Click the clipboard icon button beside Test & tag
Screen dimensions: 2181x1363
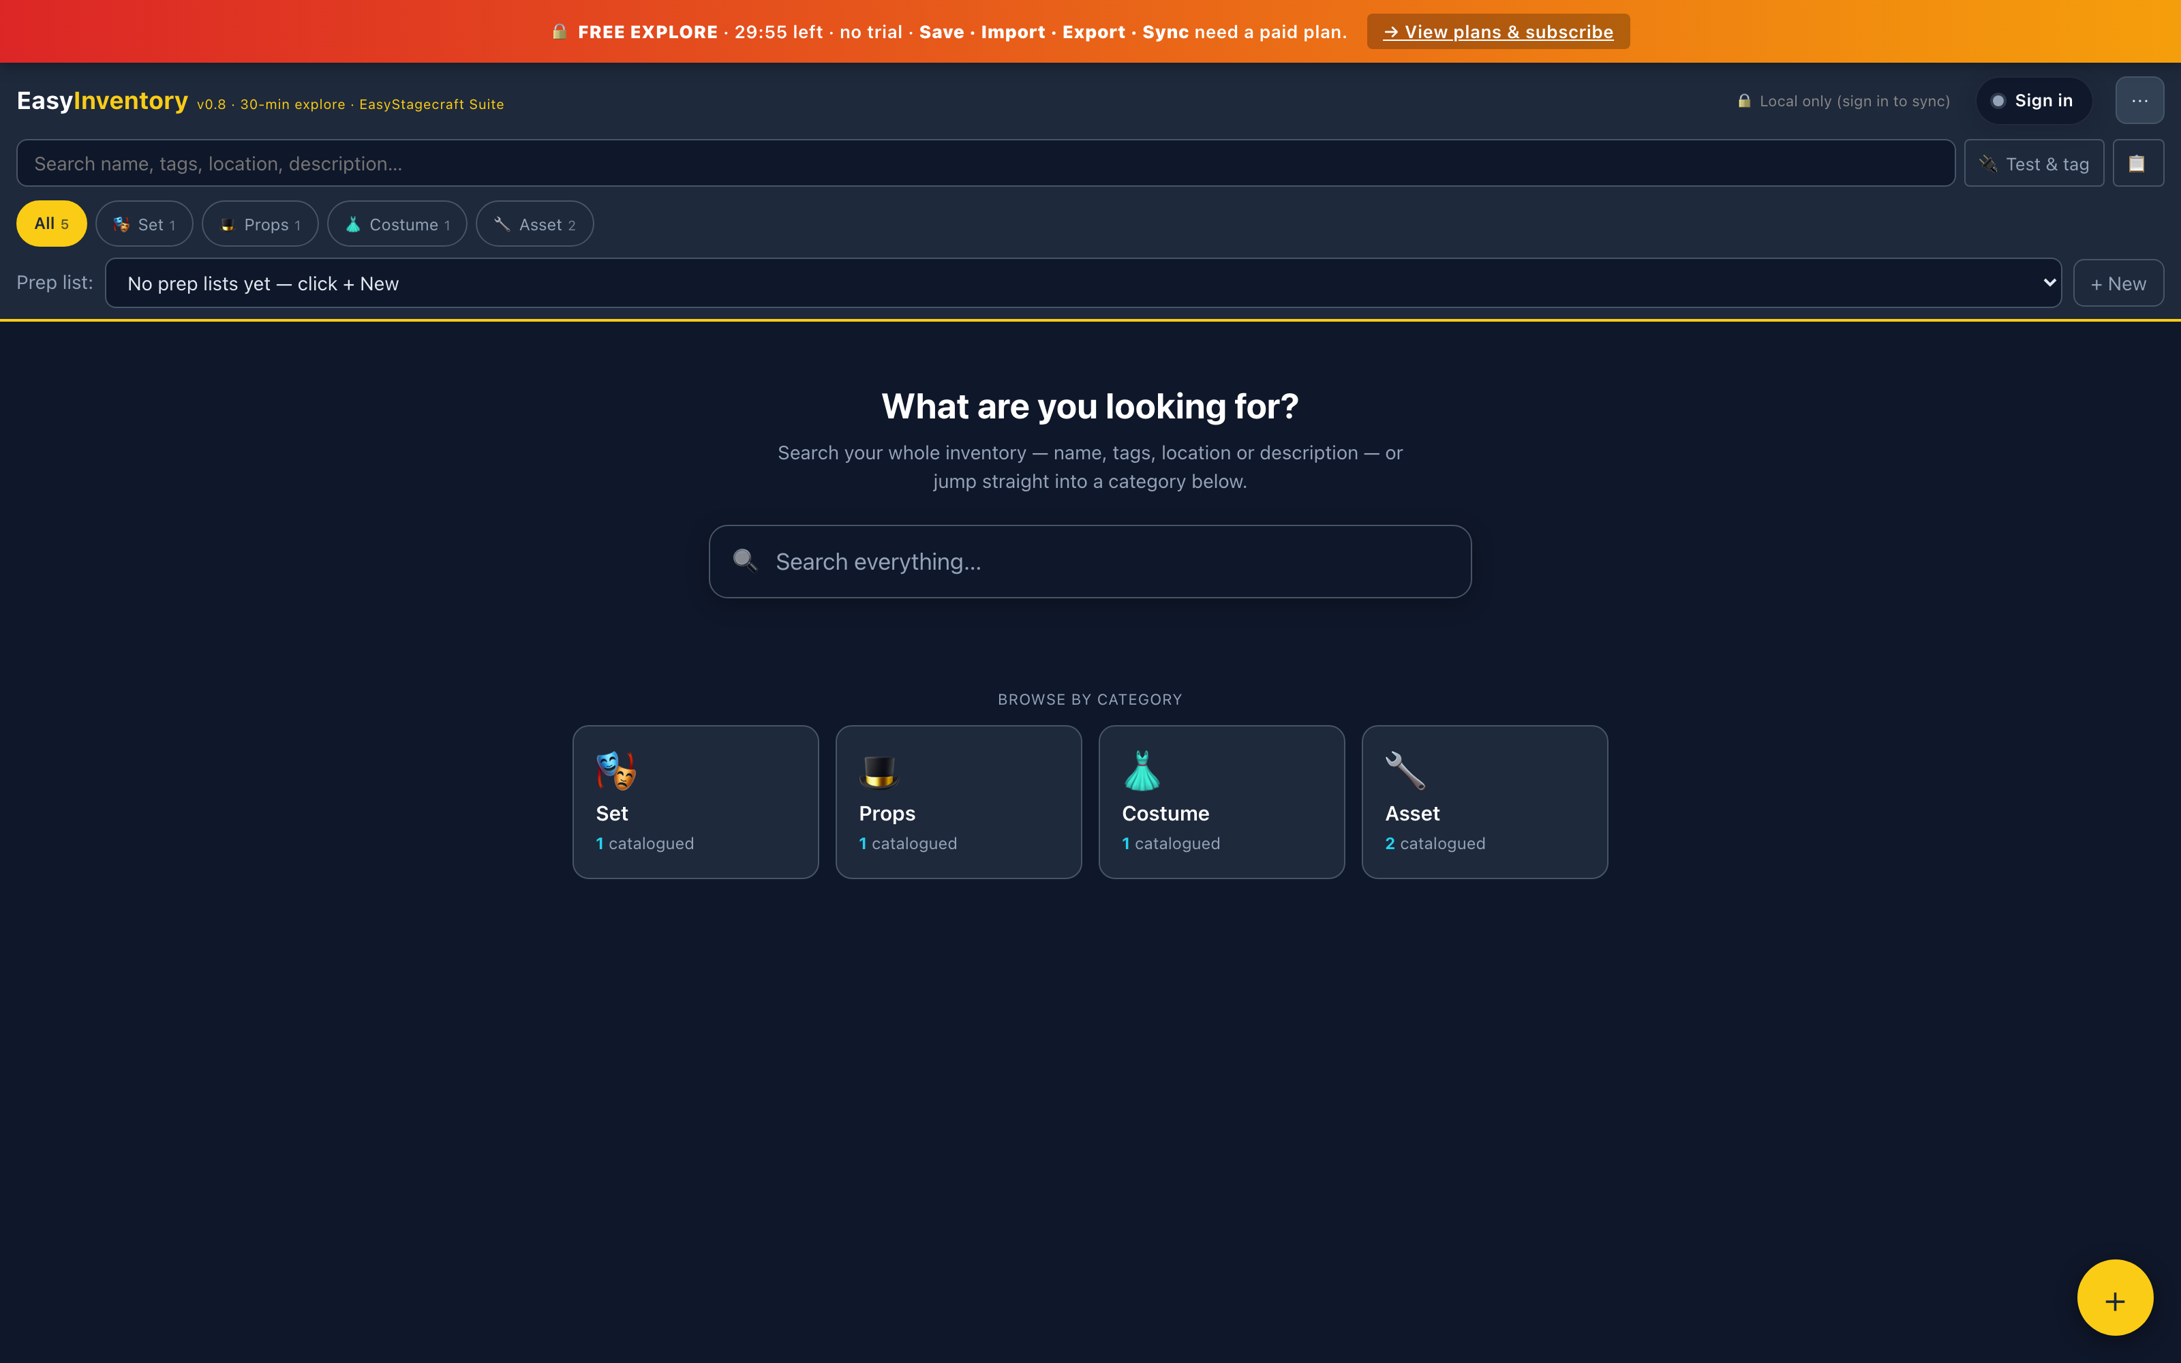point(2137,163)
